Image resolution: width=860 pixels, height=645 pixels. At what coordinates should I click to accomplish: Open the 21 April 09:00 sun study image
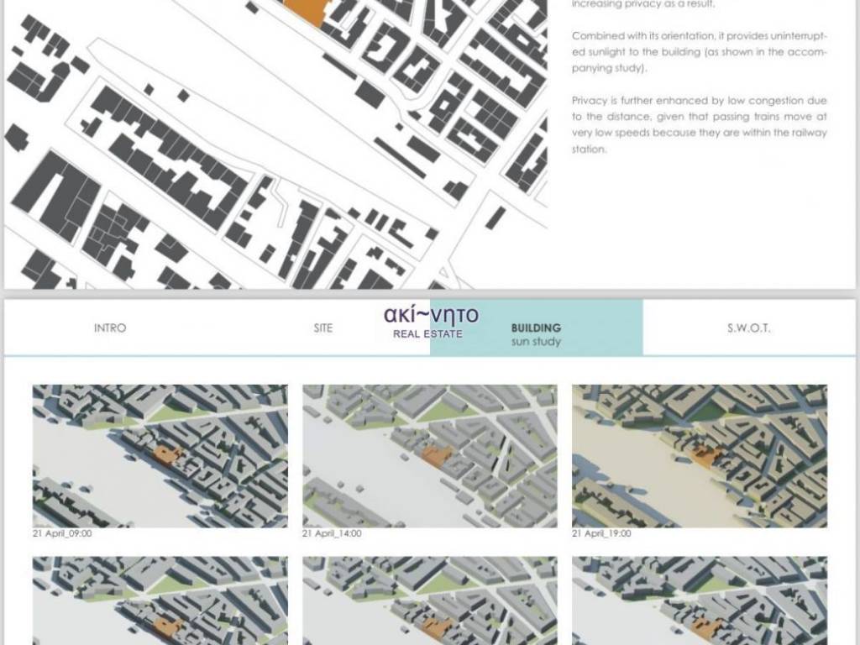160,455
